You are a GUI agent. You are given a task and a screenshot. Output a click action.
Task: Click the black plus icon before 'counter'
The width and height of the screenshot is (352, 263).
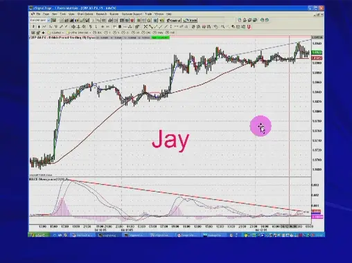(x=43, y=33)
